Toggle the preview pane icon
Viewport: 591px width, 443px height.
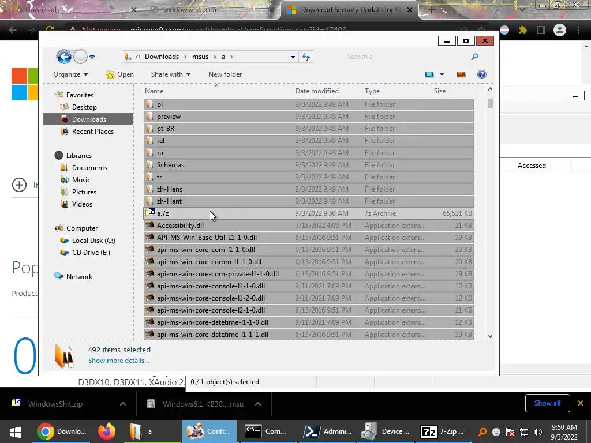coord(461,74)
